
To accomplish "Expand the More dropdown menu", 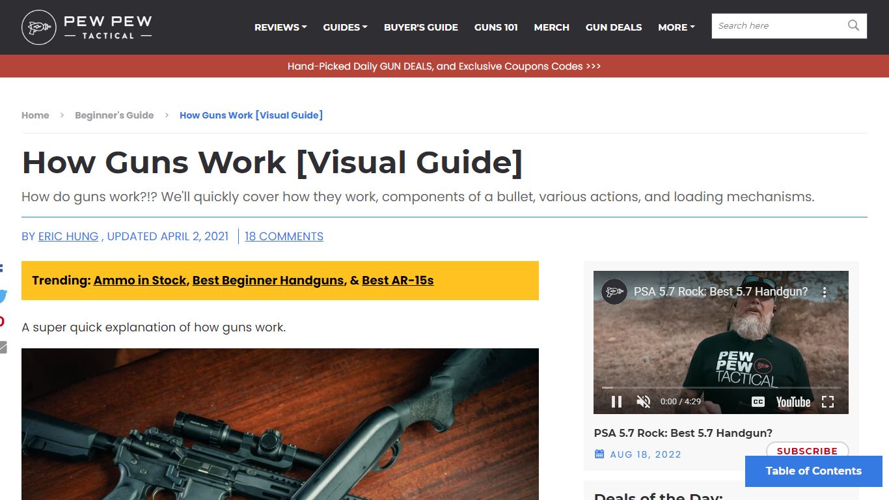I will (x=676, y=27).
